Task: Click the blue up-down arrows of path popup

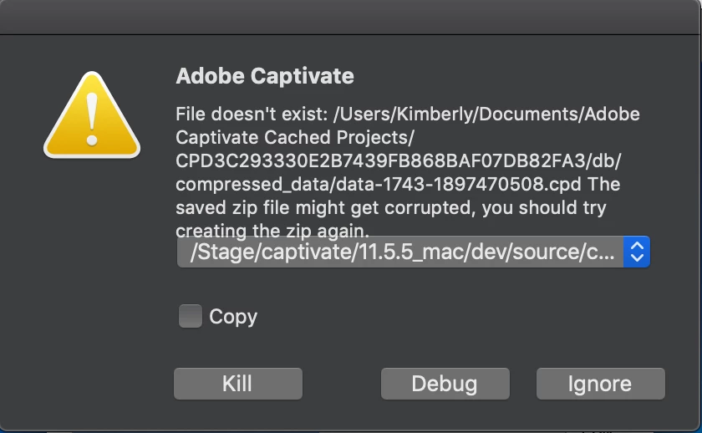Action: pyautogui.click(x=637, y=252)
